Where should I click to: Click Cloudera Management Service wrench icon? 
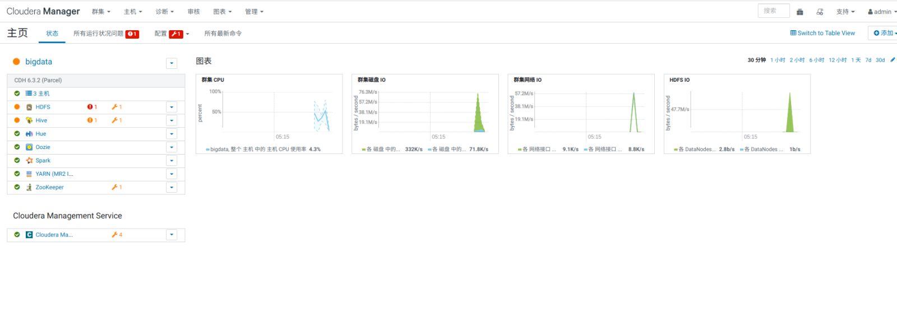(x=117, y=235)
